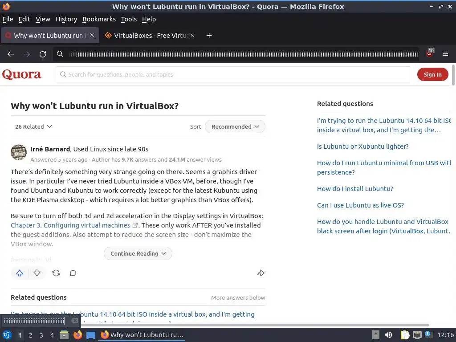Click Irné Barnard's profile avatar
The height and width of the screenshot is (342, 456).
click(19, 152)
